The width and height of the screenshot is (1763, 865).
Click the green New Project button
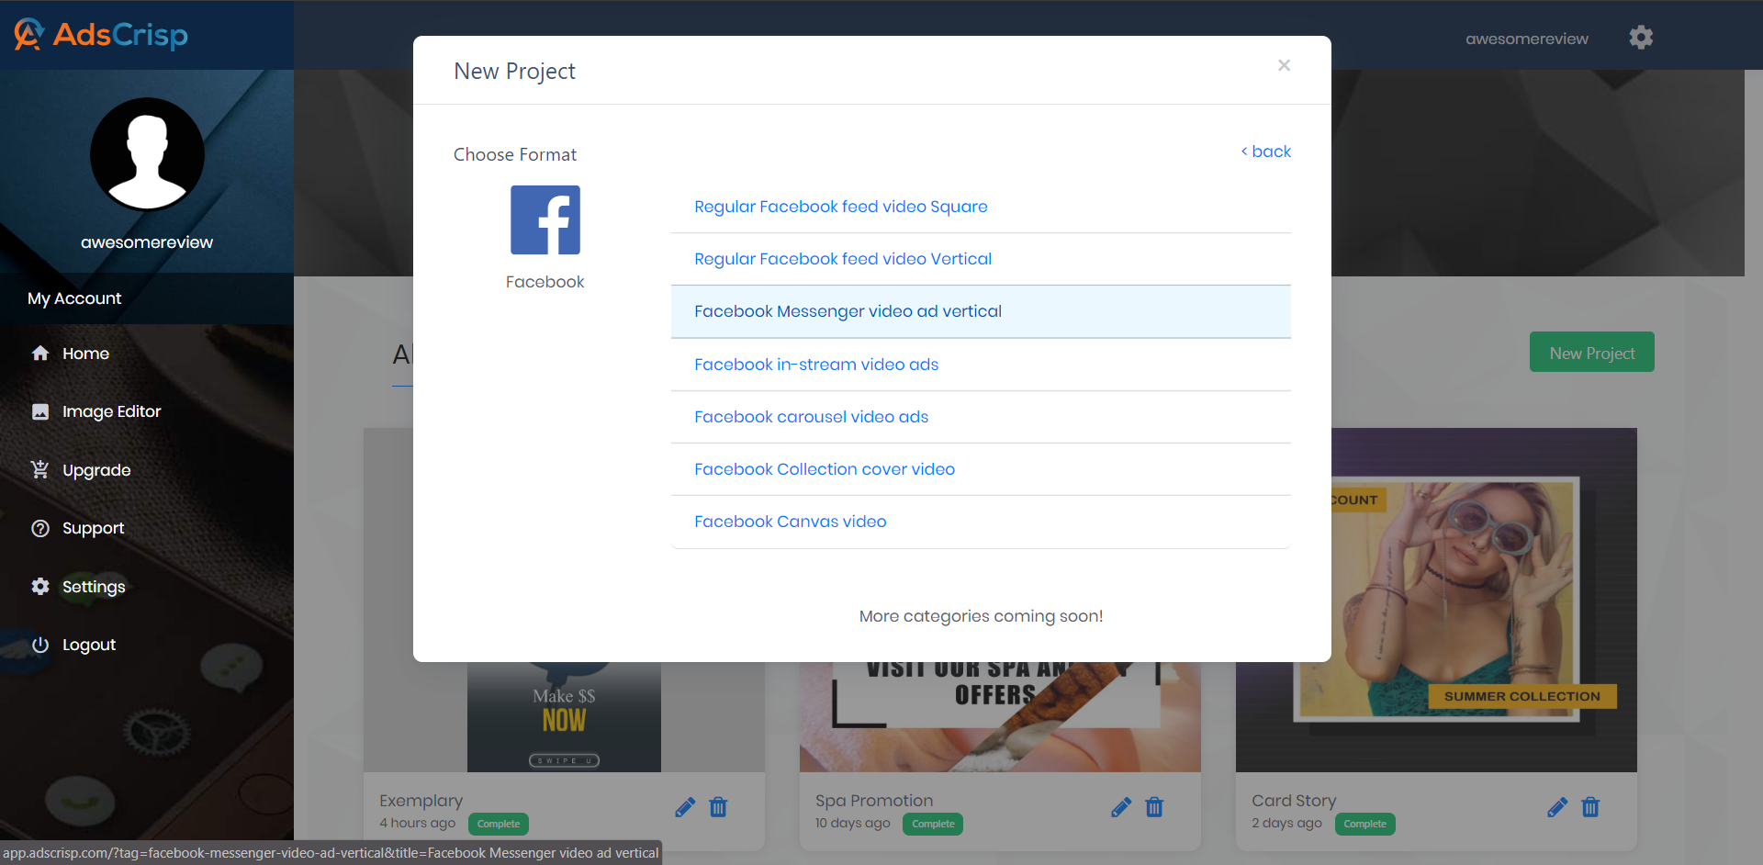pyautogui.click(x=1592, y=352)
